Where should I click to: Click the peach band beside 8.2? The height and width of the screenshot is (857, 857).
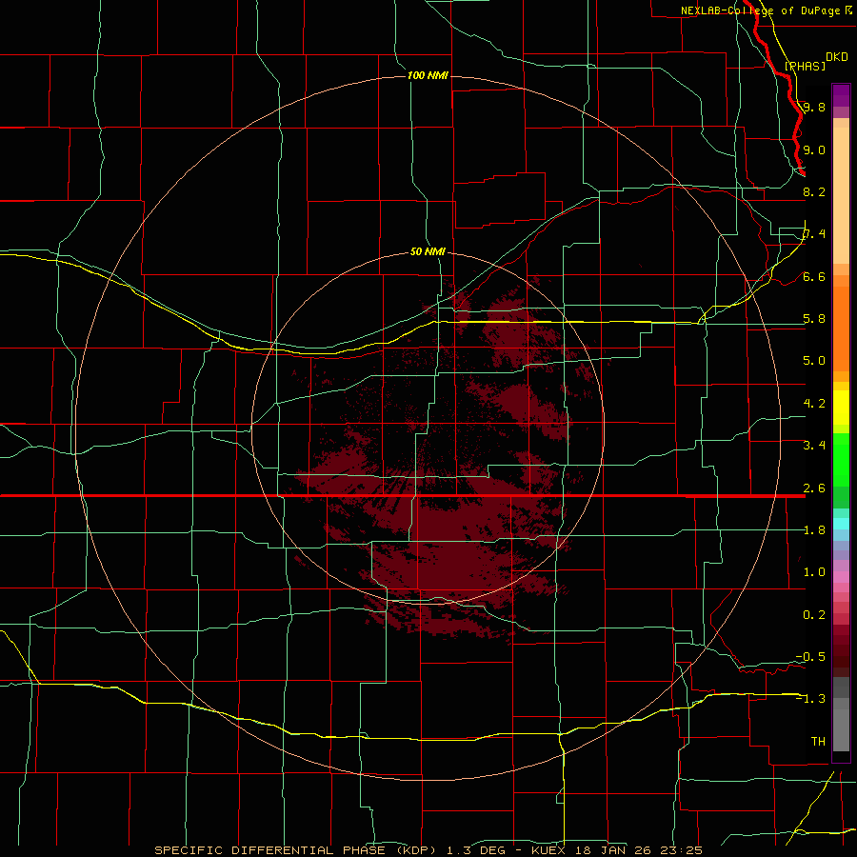(841, 195)
